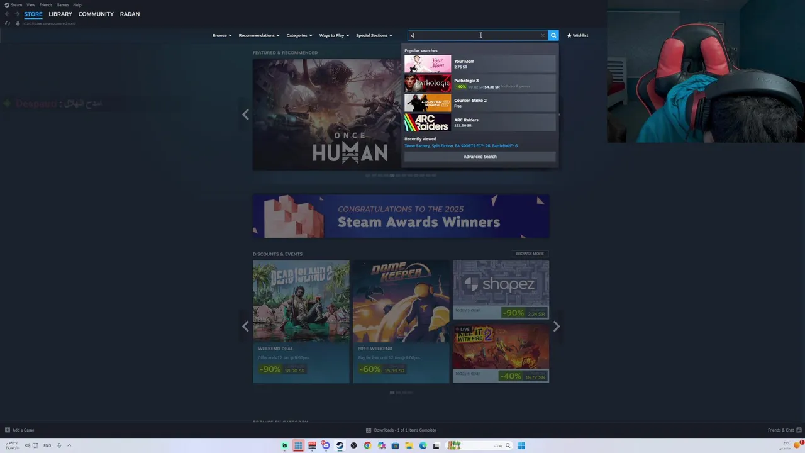
Task: Open Kill It With Fire 2 card
Action: [501, 354]
